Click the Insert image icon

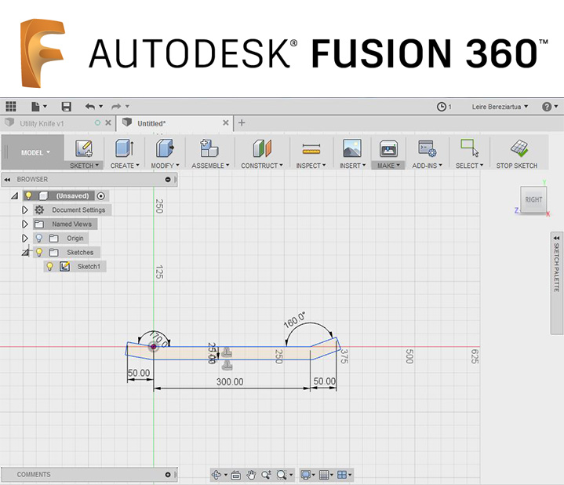pyautogui.click(x=352, y=148)
